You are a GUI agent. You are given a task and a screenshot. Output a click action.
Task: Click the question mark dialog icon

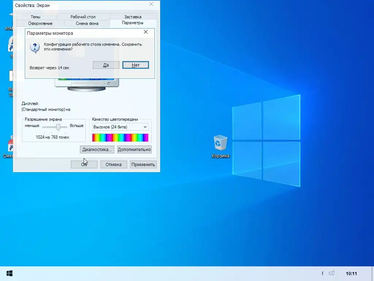[35, 48]
